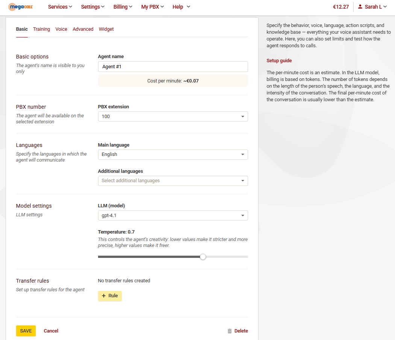Expand the PBX extension dropdown
395x340 pixels.
pyautogui.click(x=173, y=117)
